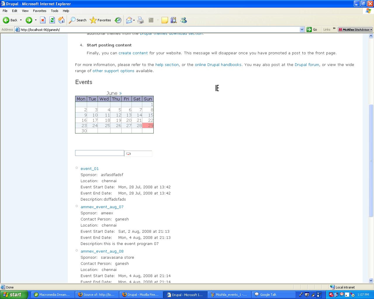The image size is (374, 299).
Task: Click the empty text field below calendar
Action: pos(100,153)
